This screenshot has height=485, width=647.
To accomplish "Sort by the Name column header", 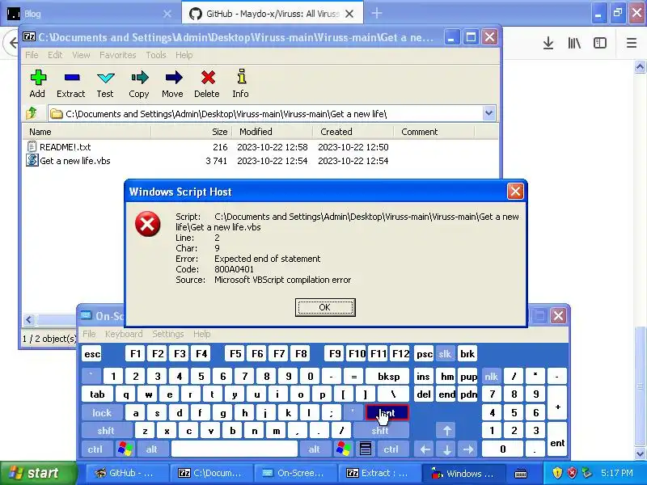I will click(x=87, y=132).
